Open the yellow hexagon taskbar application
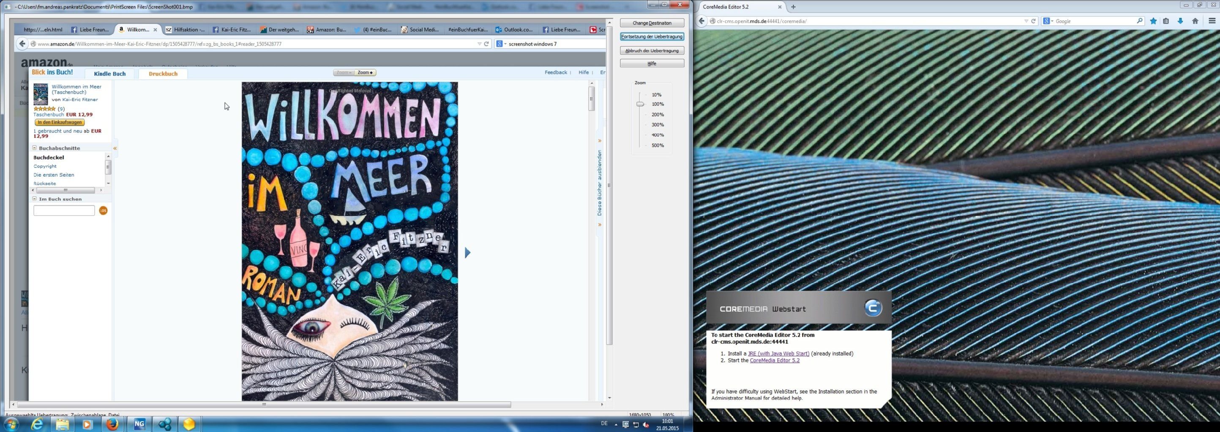The image size is (1220, 432). coord(189,424)
